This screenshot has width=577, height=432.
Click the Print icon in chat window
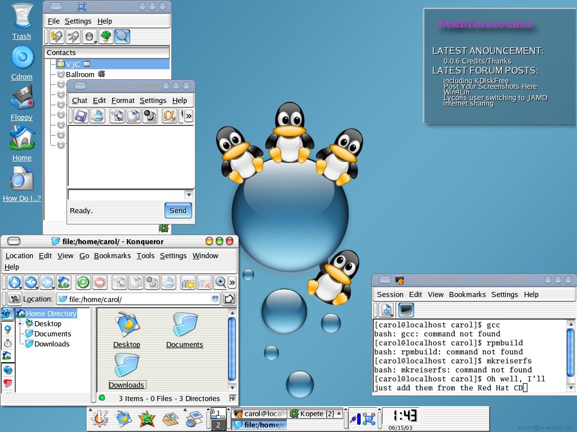[97, 116]
